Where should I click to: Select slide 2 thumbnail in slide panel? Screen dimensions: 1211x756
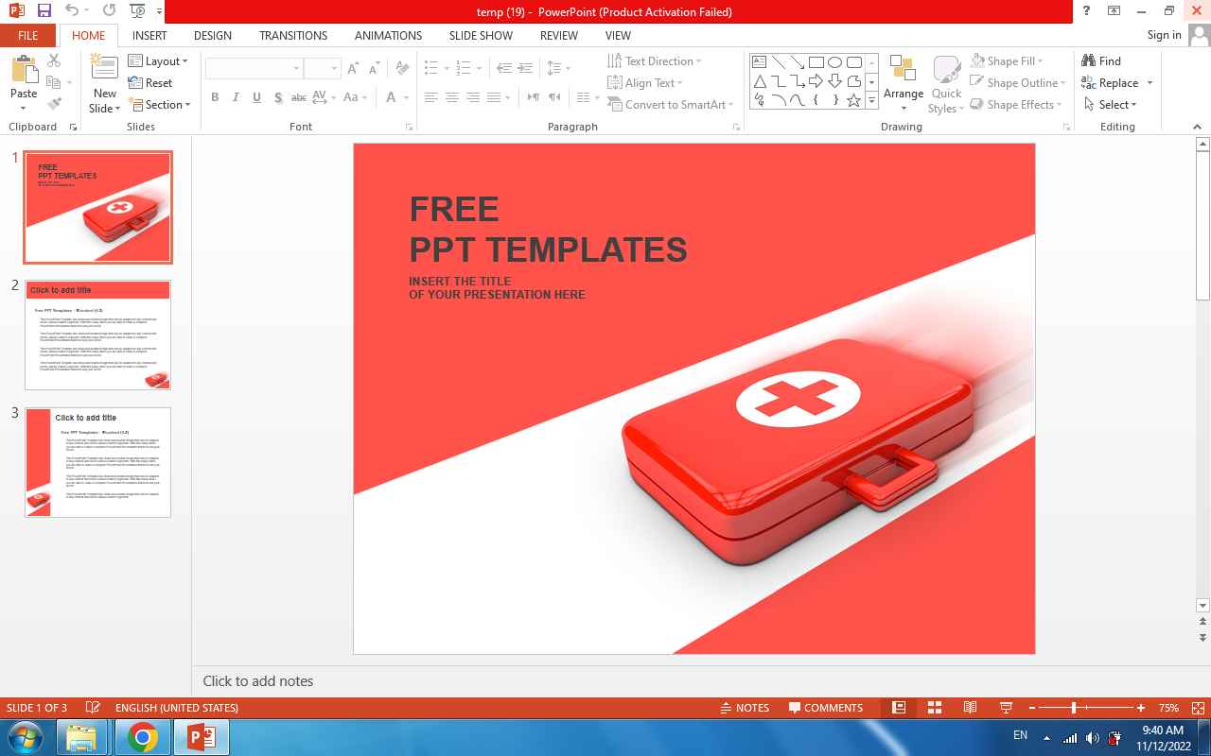97,335
